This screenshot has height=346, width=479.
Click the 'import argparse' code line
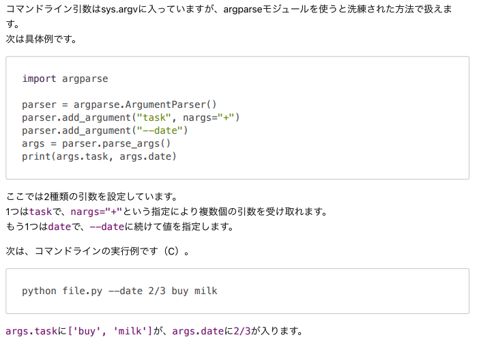65,78
